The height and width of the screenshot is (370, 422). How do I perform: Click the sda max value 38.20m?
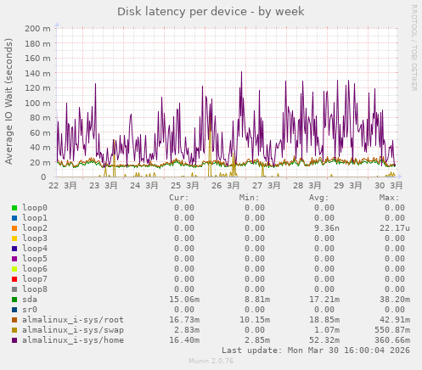click(x=395, y=300)
